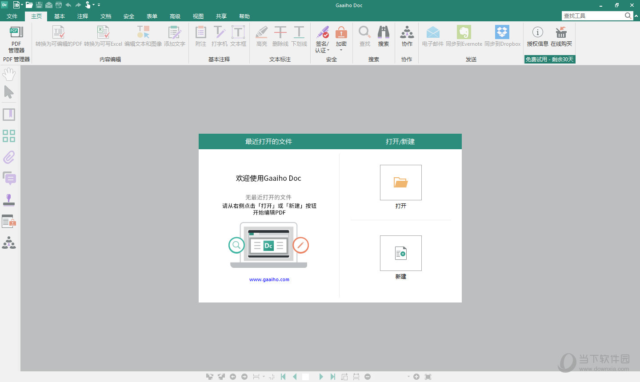The width and height of the screenshot is (640, 382).
Task: Open the www.gaaiho.com link
Action: [x=269, y=279]
